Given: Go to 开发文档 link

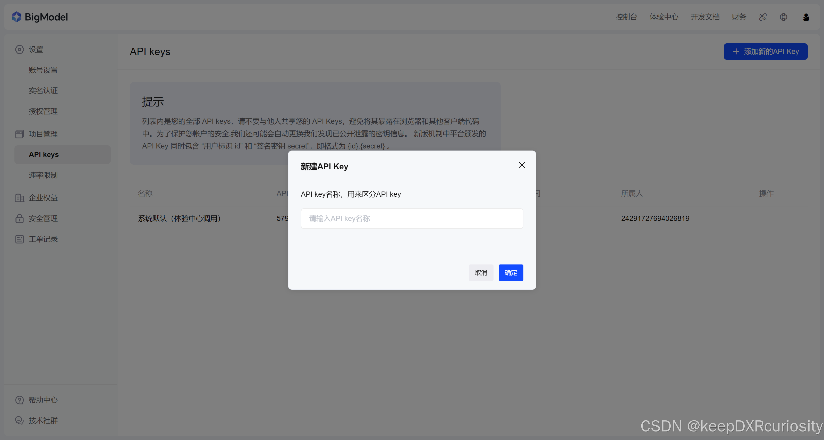Looking at the screenshot, I should click(705, 17).
